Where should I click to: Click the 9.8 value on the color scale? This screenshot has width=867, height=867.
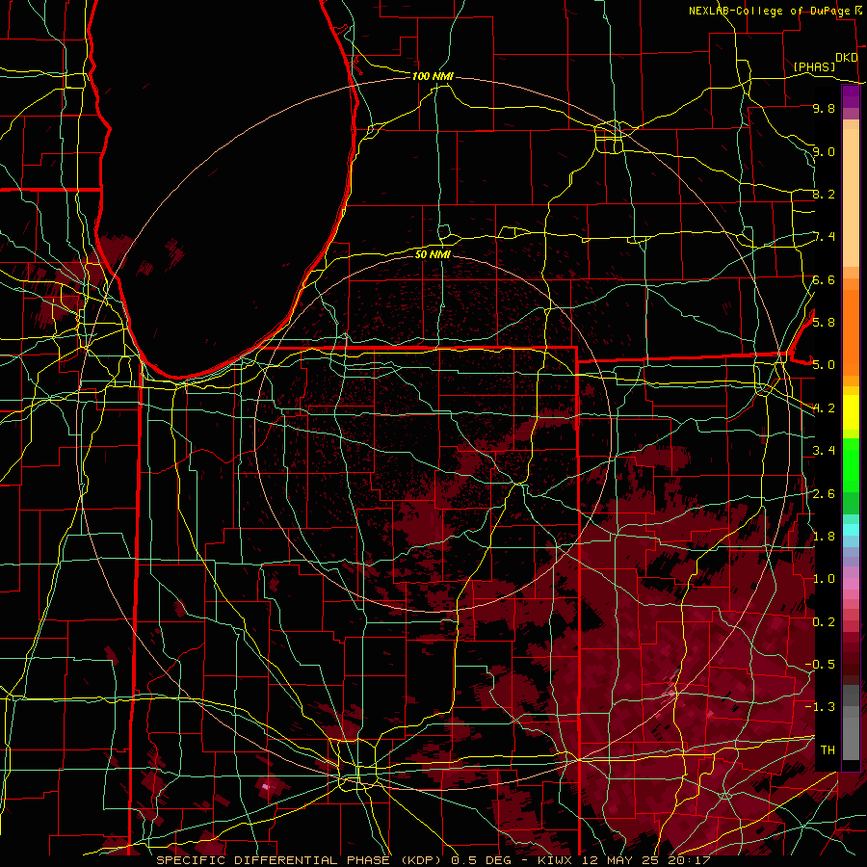[x=824, y=108]
